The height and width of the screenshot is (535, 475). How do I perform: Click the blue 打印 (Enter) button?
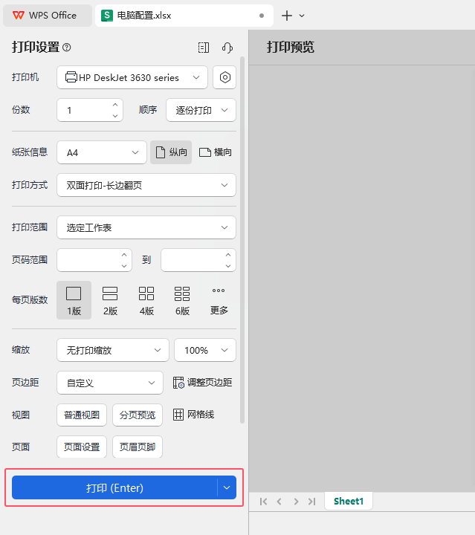[x=114, y=487]
